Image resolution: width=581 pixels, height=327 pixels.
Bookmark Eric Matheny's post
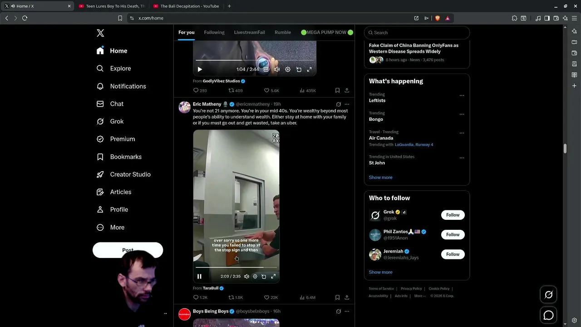337,297
